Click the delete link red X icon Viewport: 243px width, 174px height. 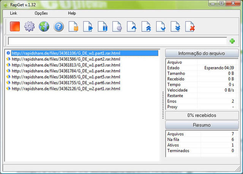click(x=190, y=27)
